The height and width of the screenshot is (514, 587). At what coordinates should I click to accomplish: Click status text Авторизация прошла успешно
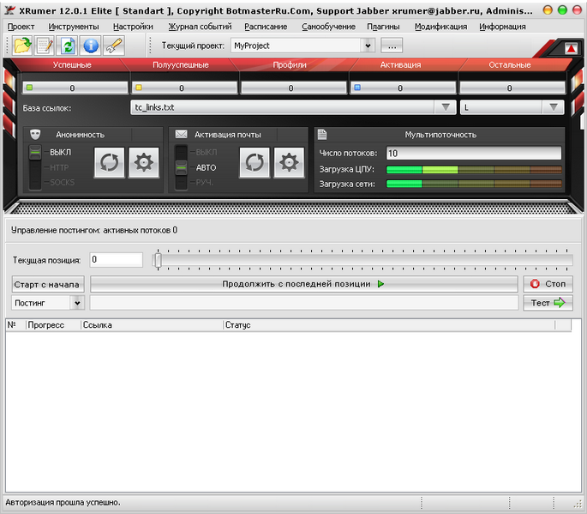(63, 502)
